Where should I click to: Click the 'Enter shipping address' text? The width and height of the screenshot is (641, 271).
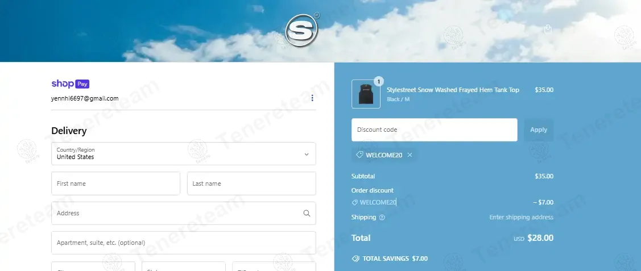click(x=521, y=218)
